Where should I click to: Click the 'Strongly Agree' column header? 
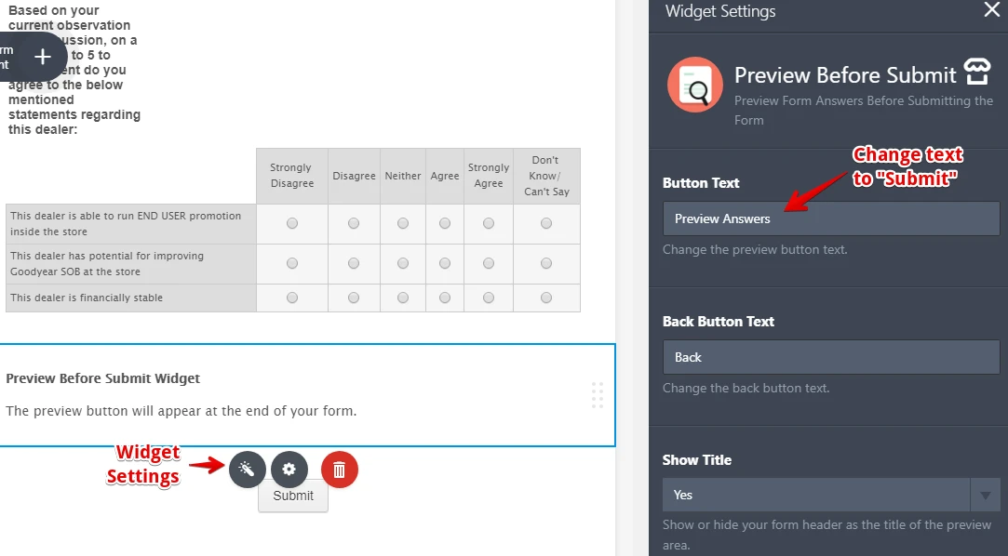[x=489, y=176]
